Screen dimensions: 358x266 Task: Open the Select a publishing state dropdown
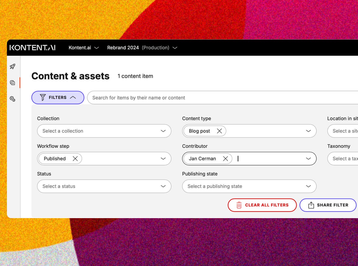249,186
